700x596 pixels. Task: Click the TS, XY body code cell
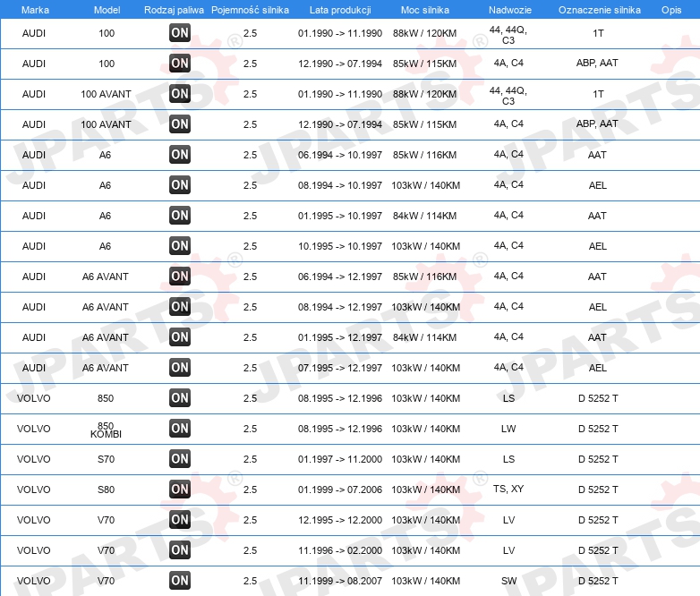508,489
